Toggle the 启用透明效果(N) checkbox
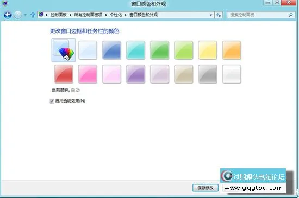This screenshot has height=198, width=299. click(x=52, y=101)
